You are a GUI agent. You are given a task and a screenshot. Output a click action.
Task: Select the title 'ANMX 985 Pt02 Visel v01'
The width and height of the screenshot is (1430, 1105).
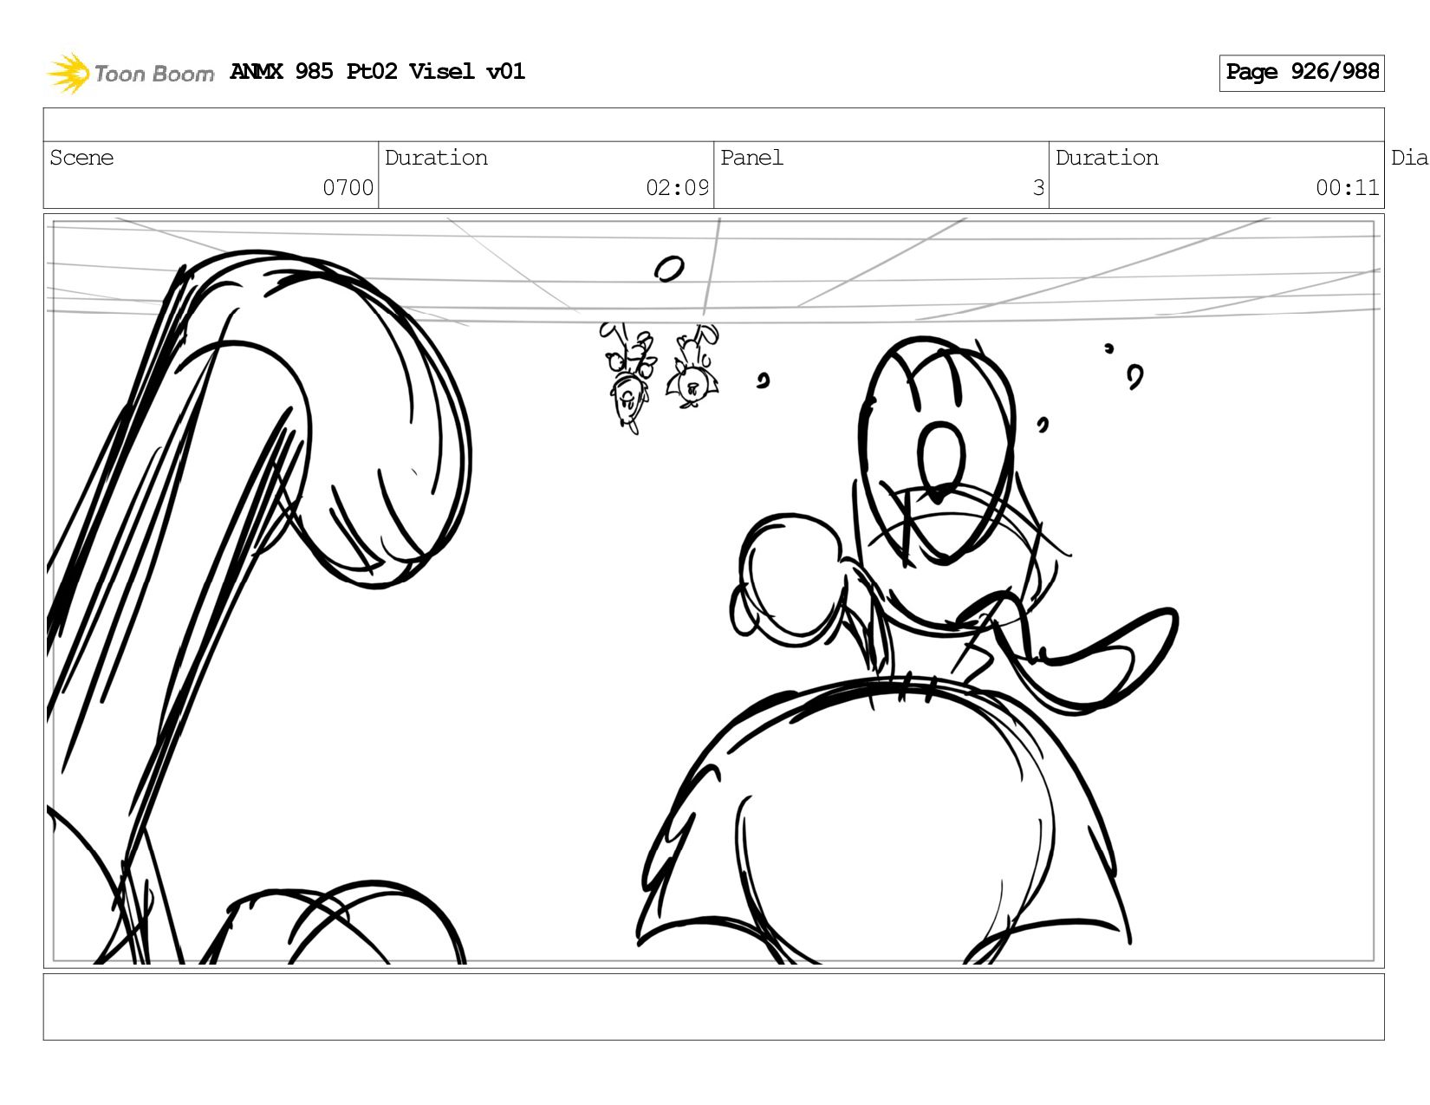coord(378,71)
